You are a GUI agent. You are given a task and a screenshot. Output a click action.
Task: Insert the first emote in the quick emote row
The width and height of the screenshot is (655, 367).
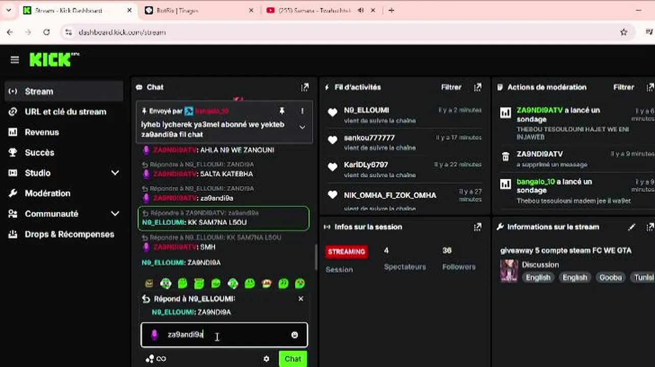pos(149,283)
